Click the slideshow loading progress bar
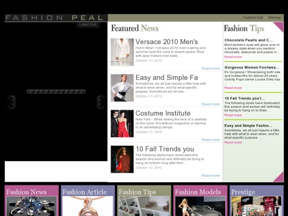The height and width of the screenshot is (216, 288). (x=56, y=91)
